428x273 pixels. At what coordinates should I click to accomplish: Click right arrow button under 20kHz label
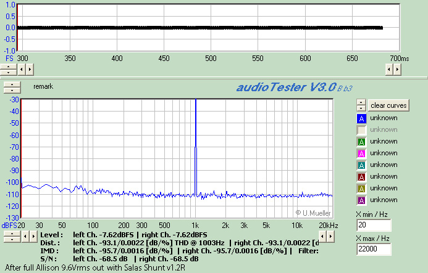[330, 237]
